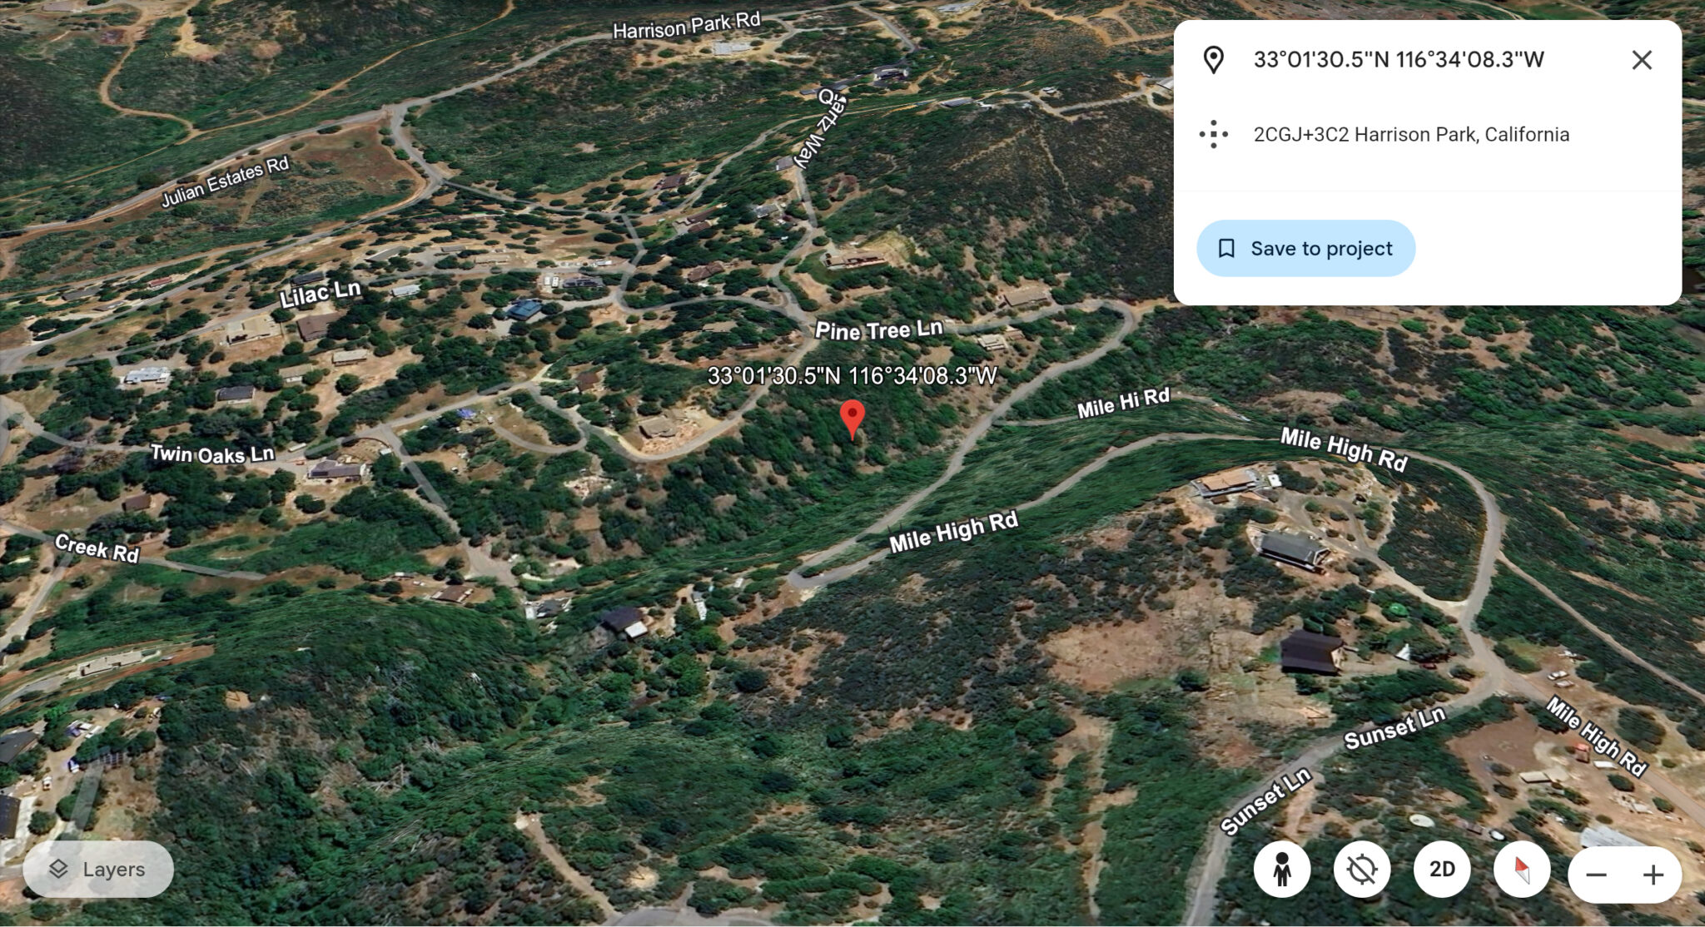The height and width of the screenshot is (927, 1705).
Task: Open the Layers panel
Action: pyautogui.click(x=98, y=870)
